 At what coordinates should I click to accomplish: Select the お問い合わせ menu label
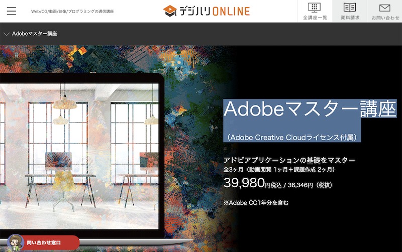tap(385, 18)
